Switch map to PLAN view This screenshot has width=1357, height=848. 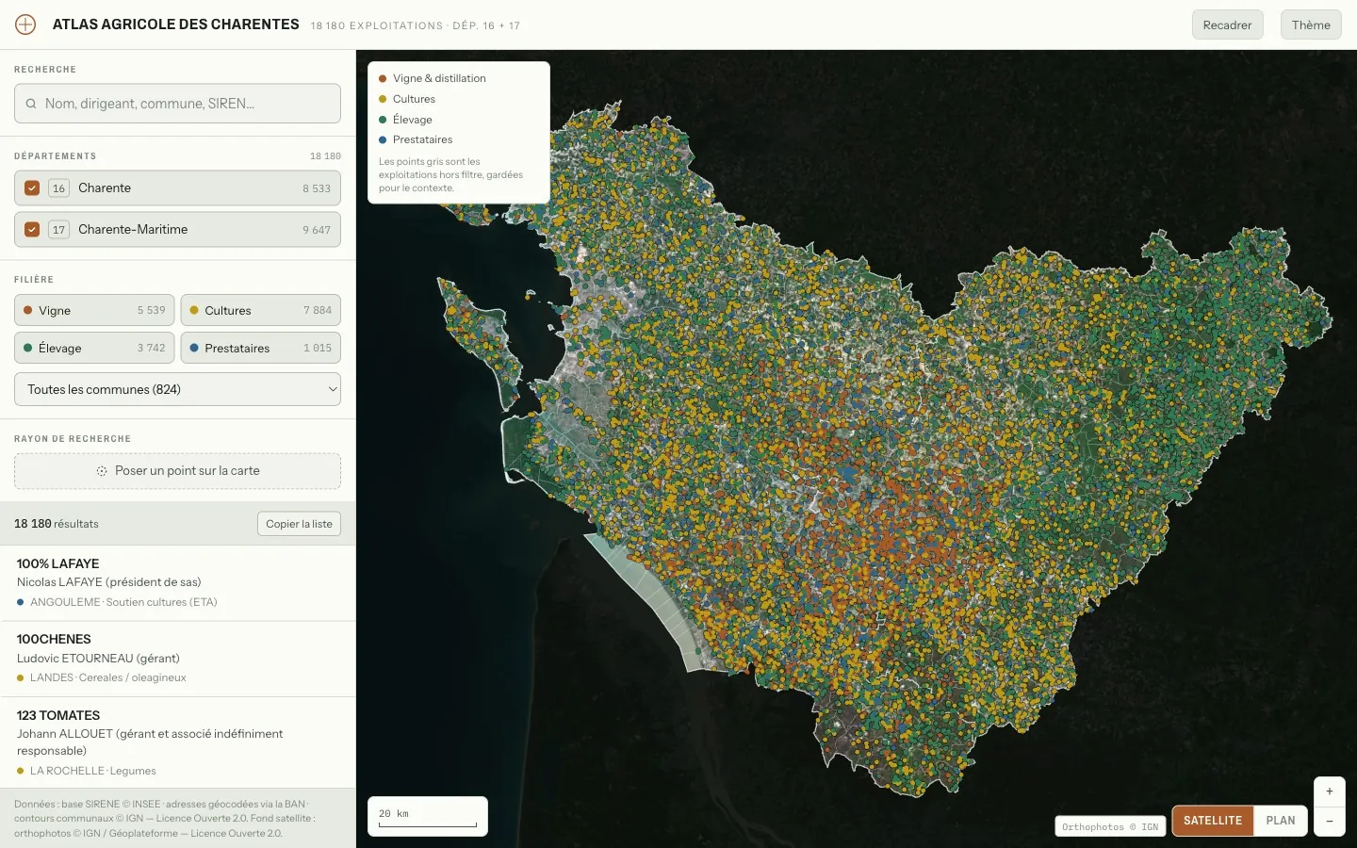pyautogui.click(x=1280, y=821)
